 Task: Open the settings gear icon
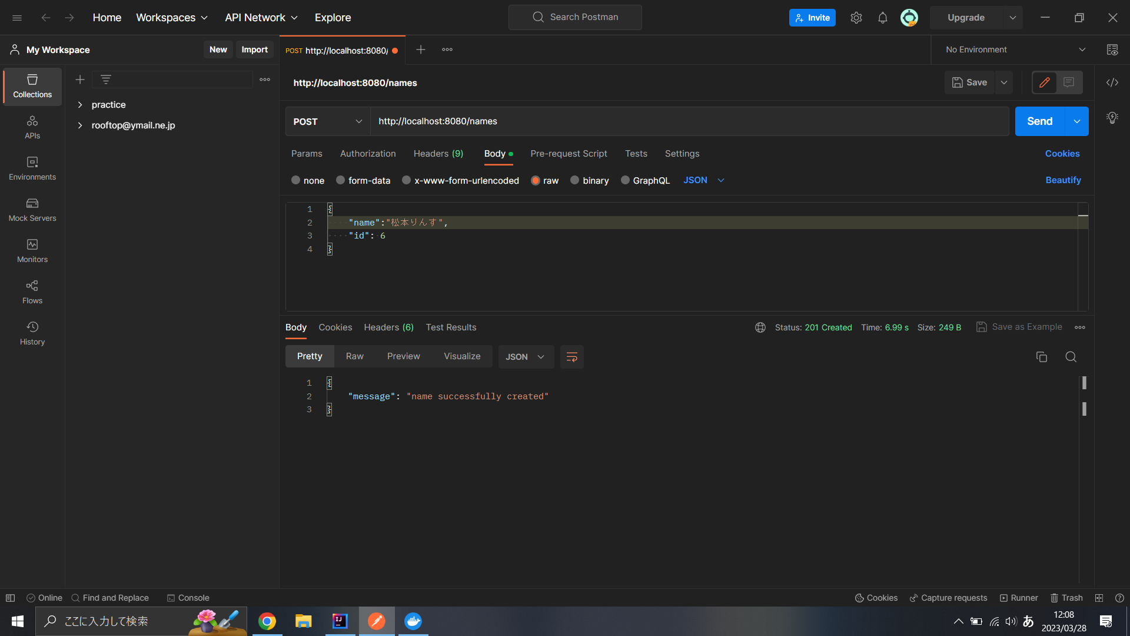coord(856,18)
